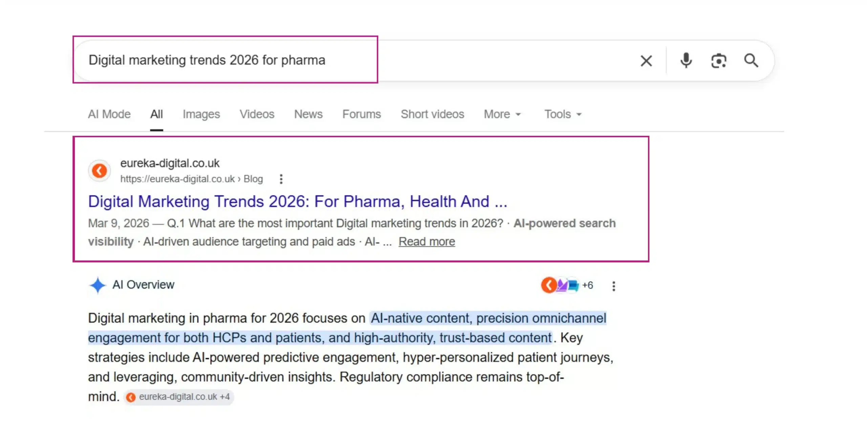Open the AI Mode tab
Screen dimensions: 867x442
pyautogui.click(x=109, y=114)
